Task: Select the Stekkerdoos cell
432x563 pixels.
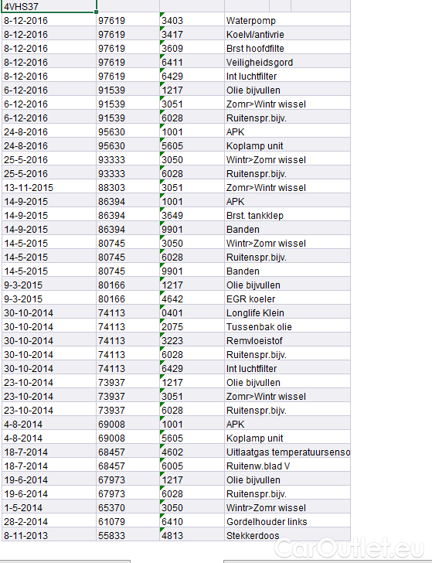Action: (287, 536)
